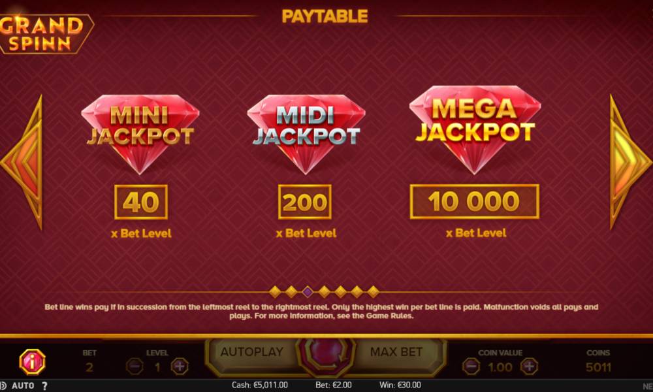Jump to the first paytable page diamond

(275, 291)
